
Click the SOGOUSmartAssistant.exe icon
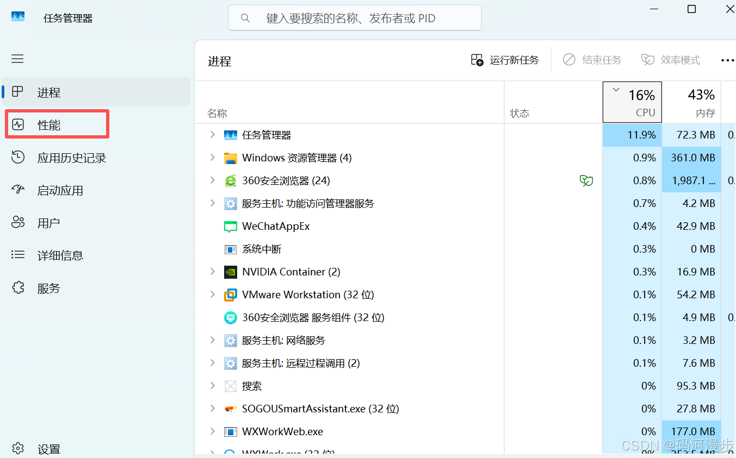point(231,409)
